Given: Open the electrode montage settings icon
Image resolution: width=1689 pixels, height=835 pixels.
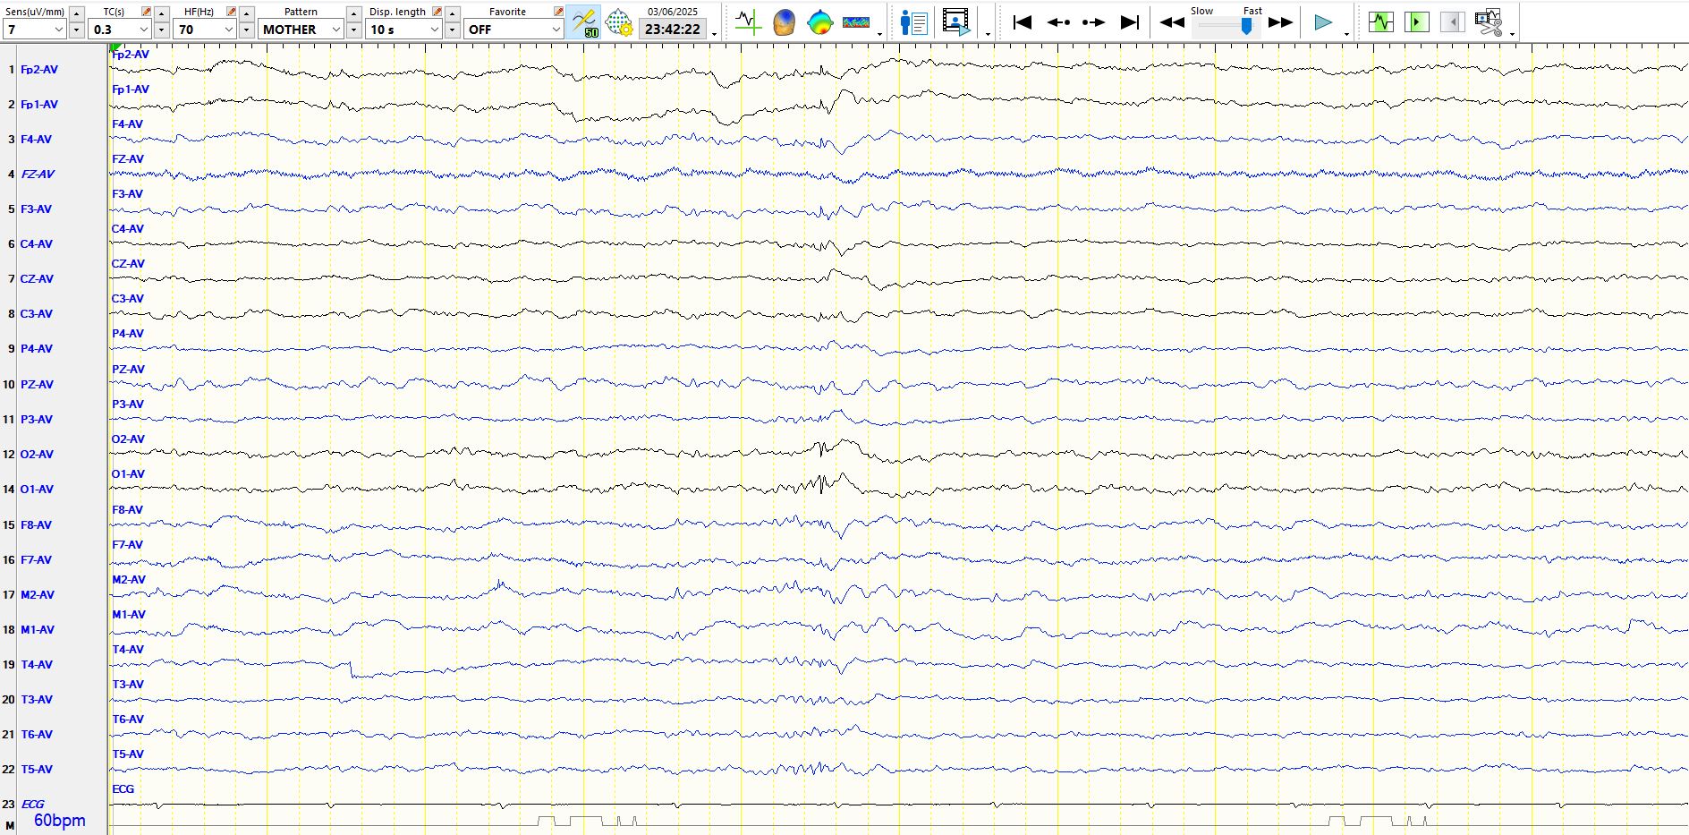Looking at the screenshot, I should click(x=619, y=22).
